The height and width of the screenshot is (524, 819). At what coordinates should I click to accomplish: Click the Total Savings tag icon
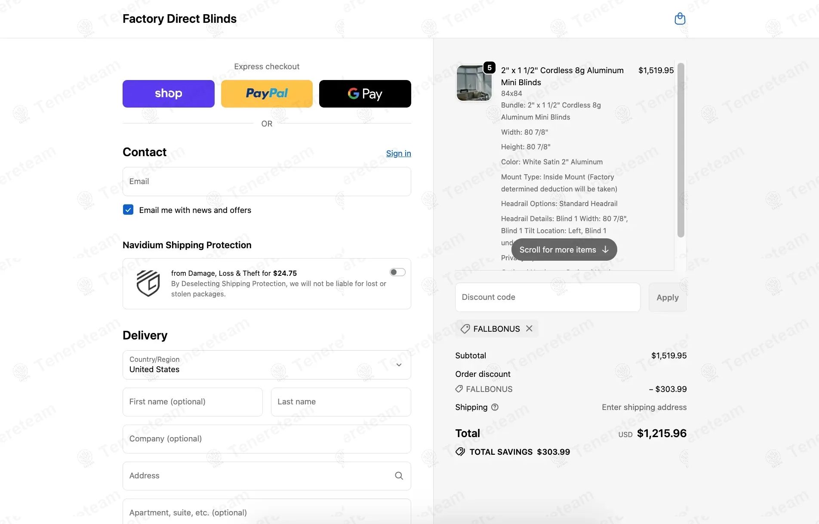coord(460,452)
